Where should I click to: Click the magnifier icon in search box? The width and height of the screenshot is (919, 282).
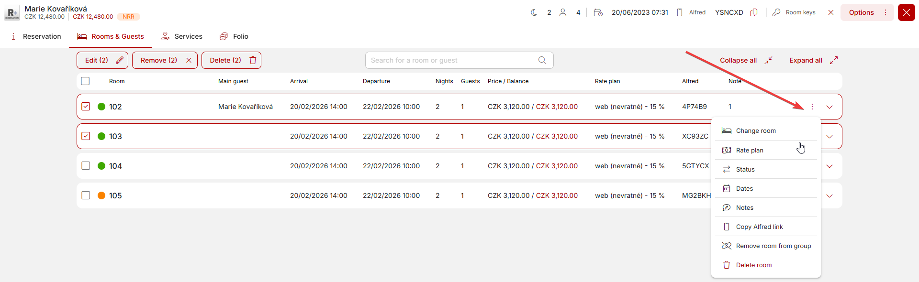[x=542, y=60]
